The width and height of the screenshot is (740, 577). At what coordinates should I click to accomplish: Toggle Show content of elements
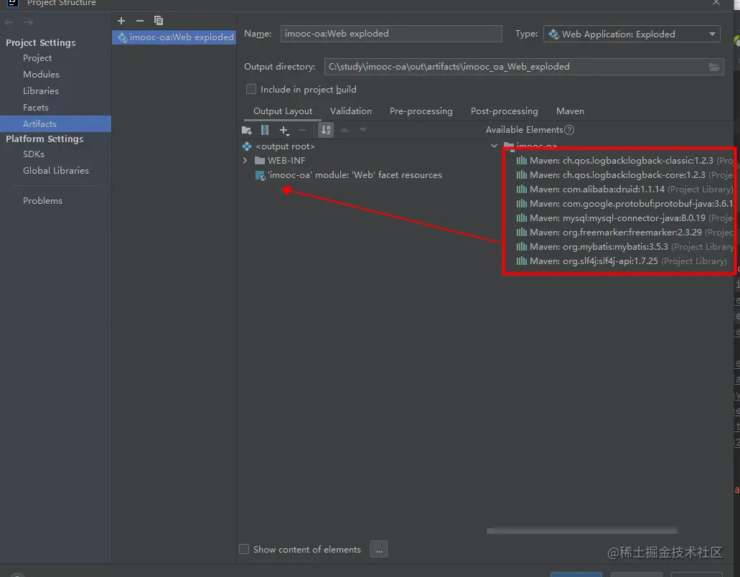click(244, 549)
